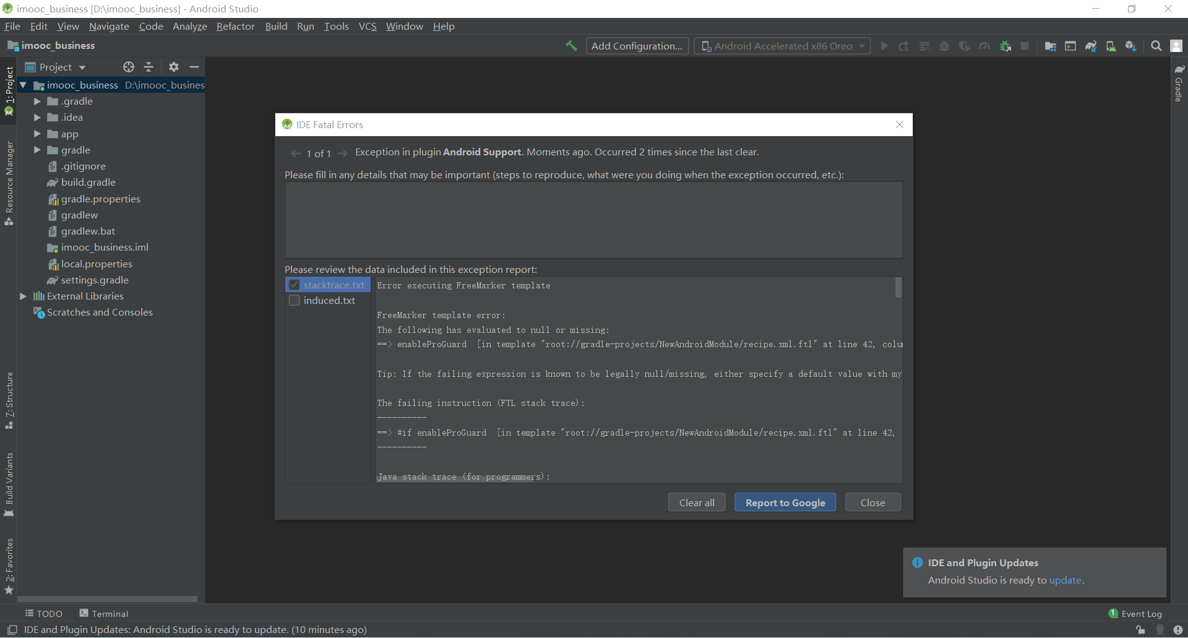The width and height of the screenshot is (1188, 638).
Task: Click the Project panel horizontal scrollbar
Action: pyautogui.click(x=107, y=599)
